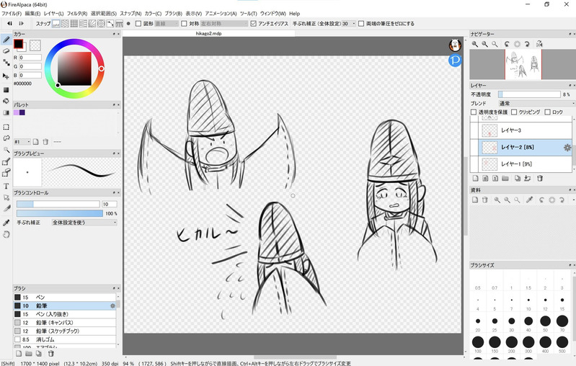Image resolution: width=576 pixels, height=366 pixels.
Task: Add new brush at bottom of Brush panel
Action: pos(18,354)
